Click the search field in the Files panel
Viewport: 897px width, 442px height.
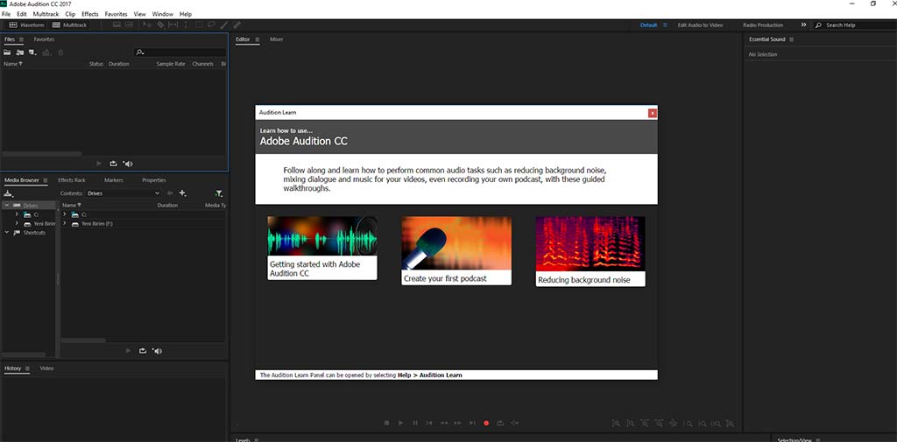point(180,52)
